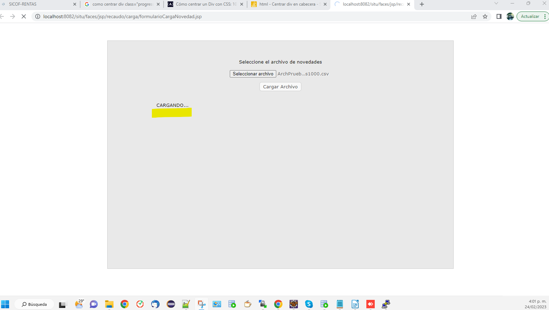The height and width of the screenshot is (310, 549).
Task: Stop page loading with the X icon
Action: coord(24,16)
